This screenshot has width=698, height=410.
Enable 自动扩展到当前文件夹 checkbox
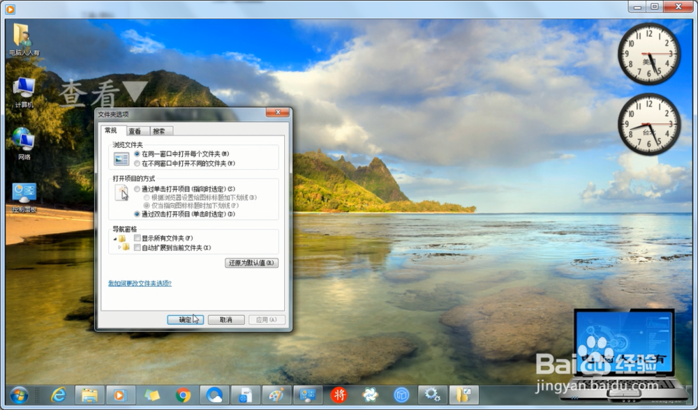pyautogui.click(x=137, y=248)
